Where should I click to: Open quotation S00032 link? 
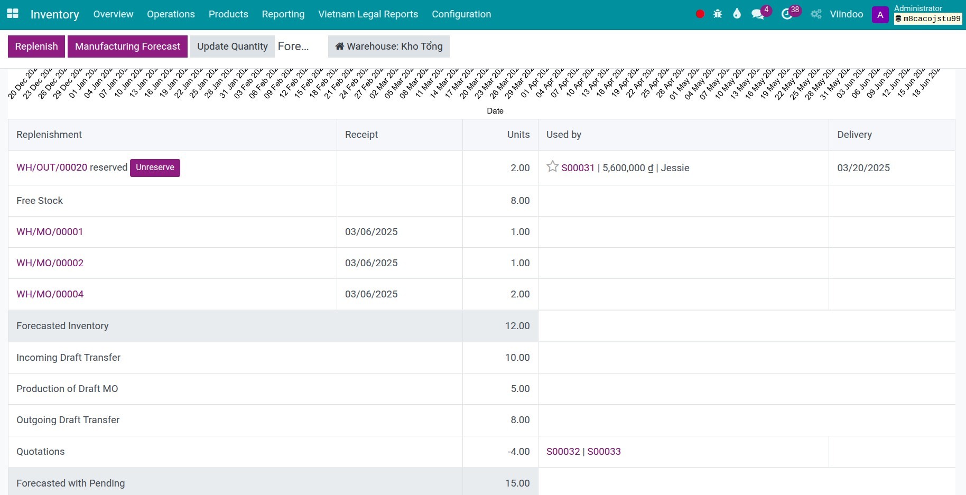(563, 452)
